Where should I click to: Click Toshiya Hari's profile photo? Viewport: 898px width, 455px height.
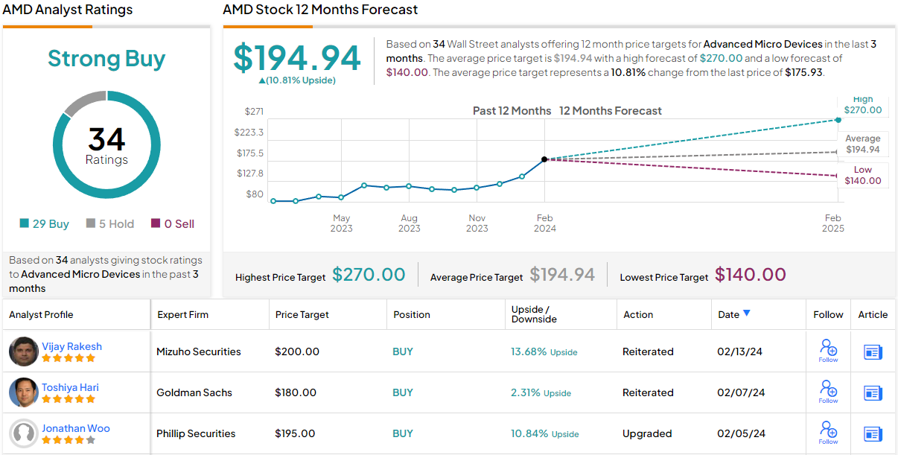(x=24, y=392)
